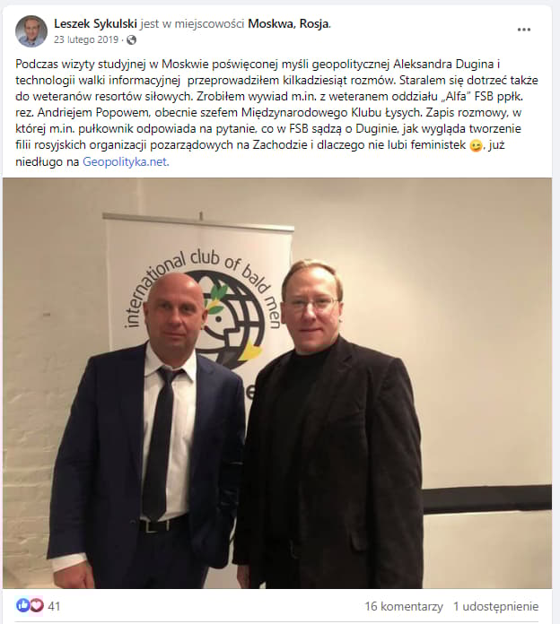View the 41 reactions count
This screenshot has height=624, width=560.
[54, 606]
